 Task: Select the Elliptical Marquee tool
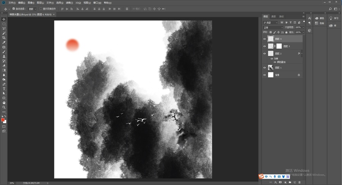click(x=4, y=24)
